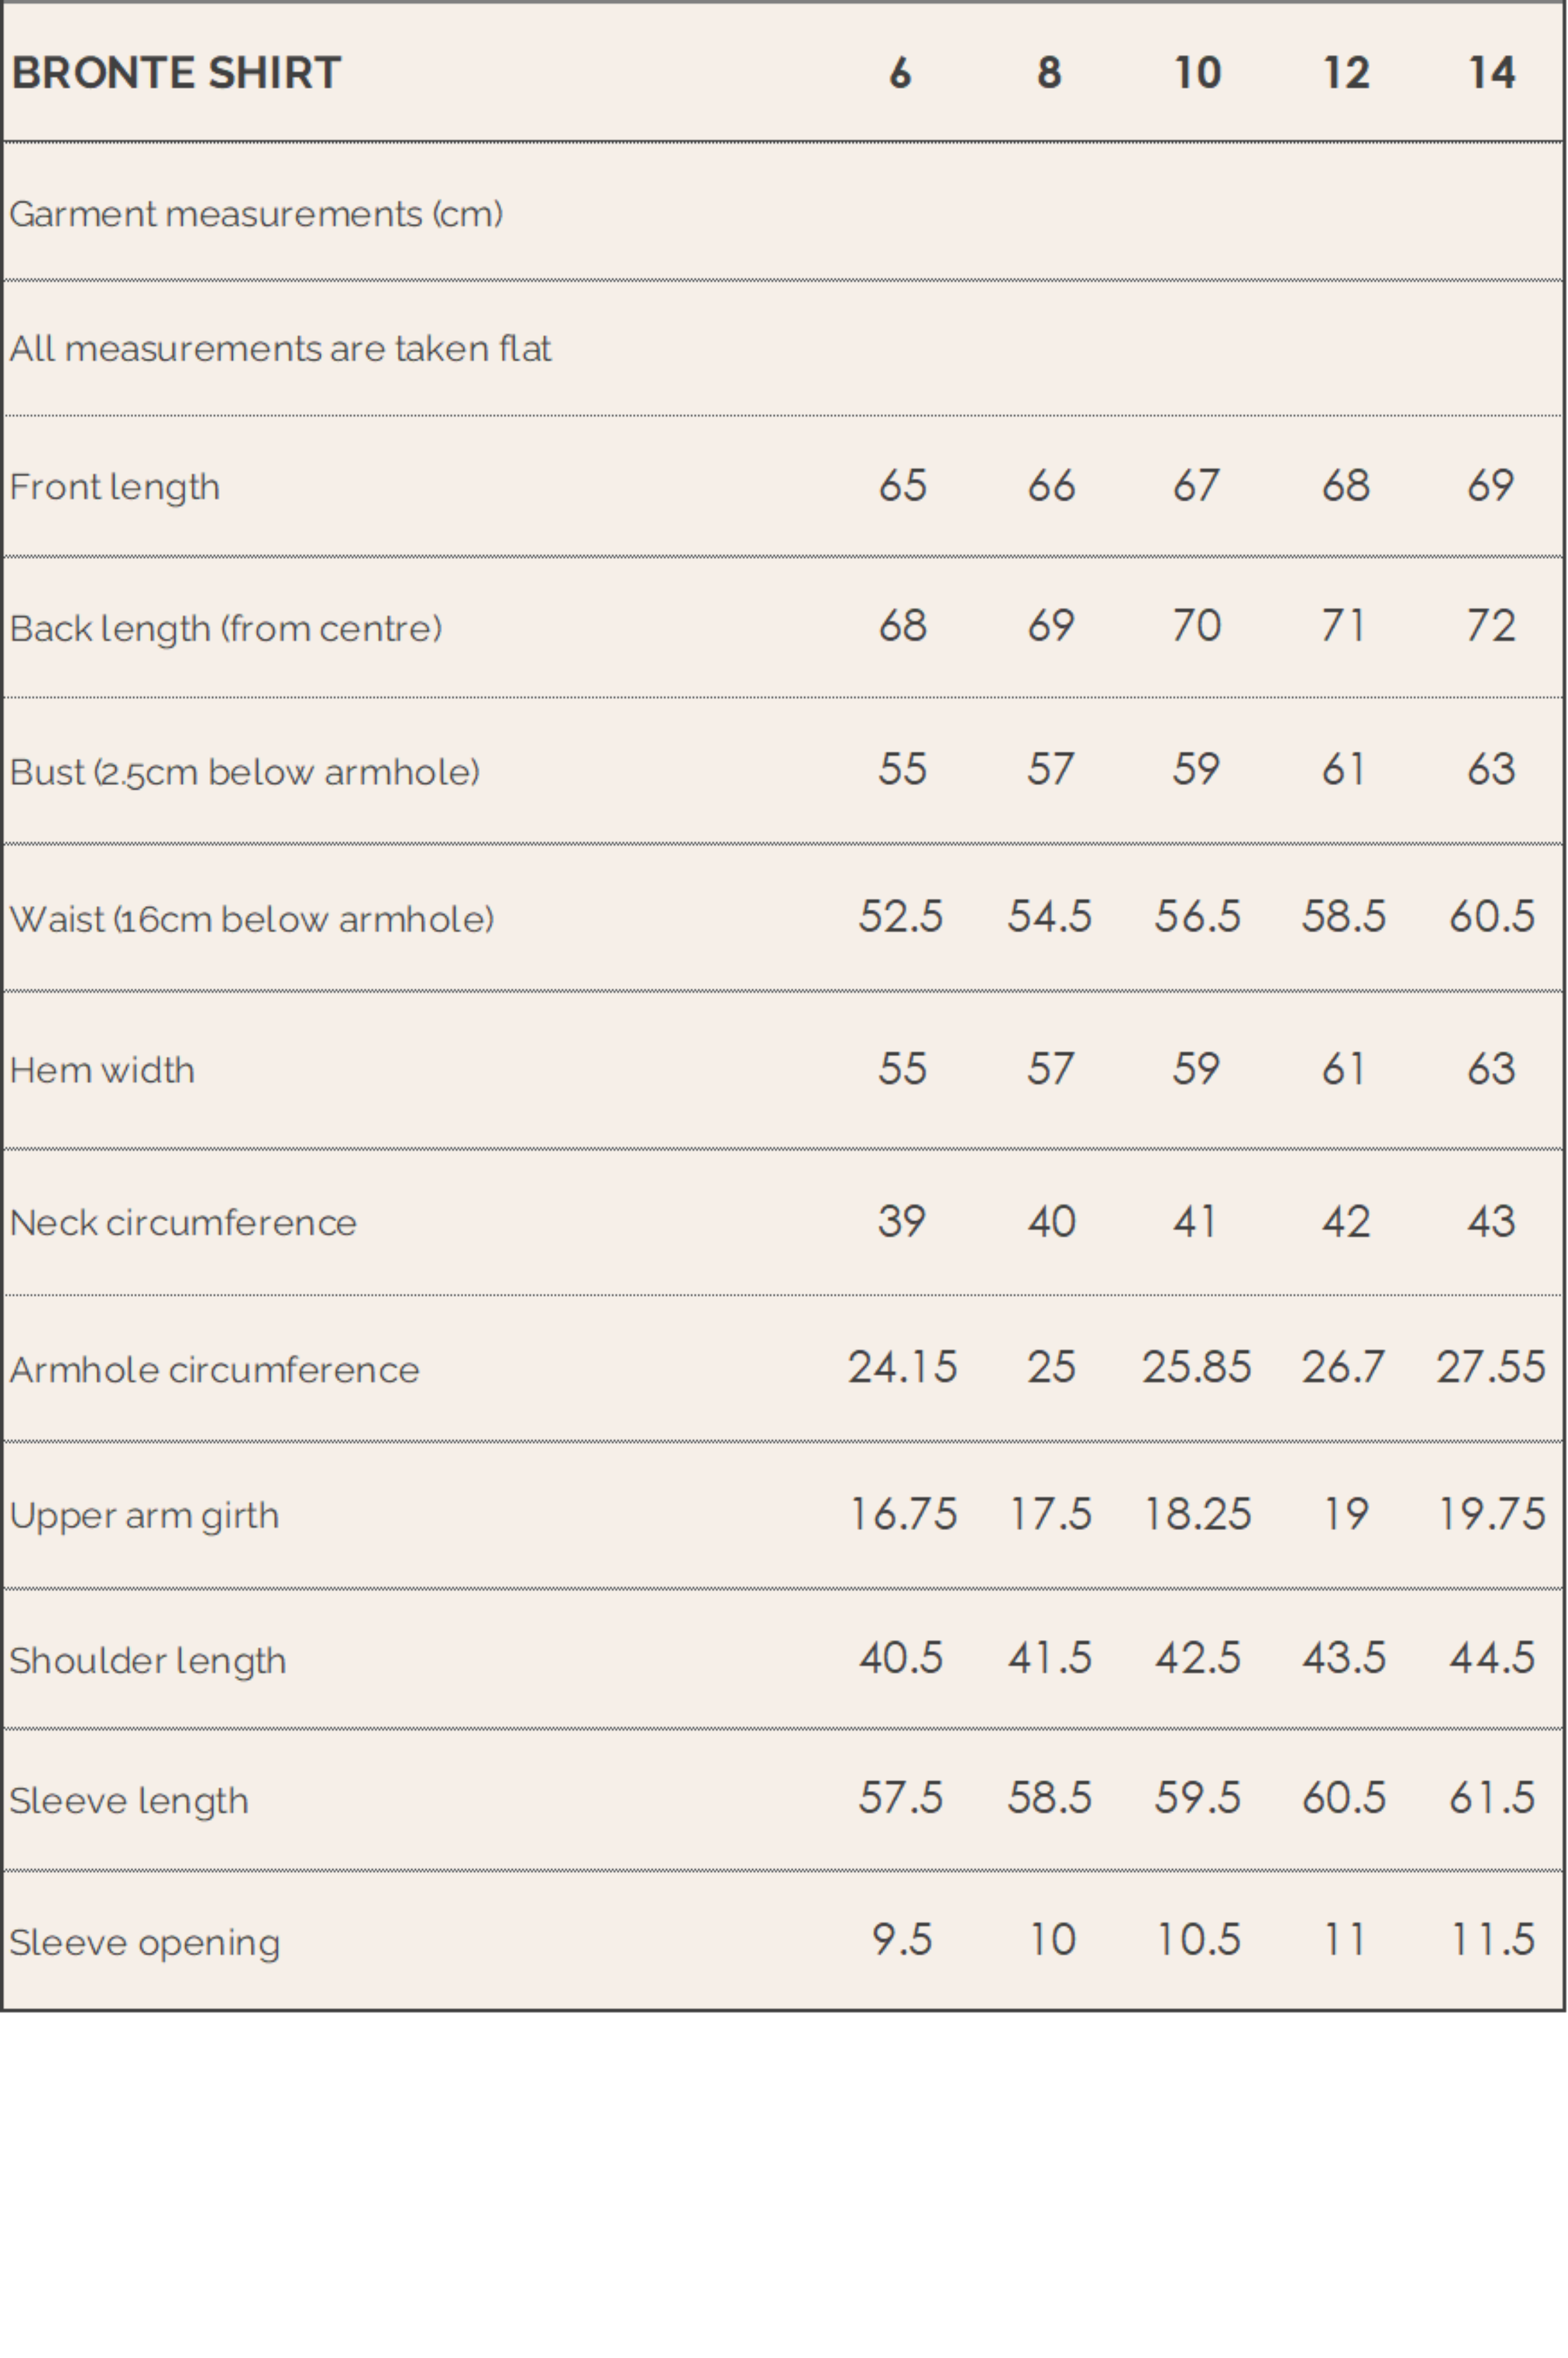Image resolution: width=1568 pixels, height=2358 pixels.
Task: Click the Garment measurements (cm) row
Action: click(x=256, y=214)
